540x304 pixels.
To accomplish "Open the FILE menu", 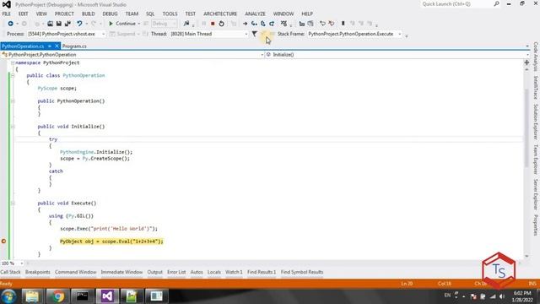I will point(7,14).
